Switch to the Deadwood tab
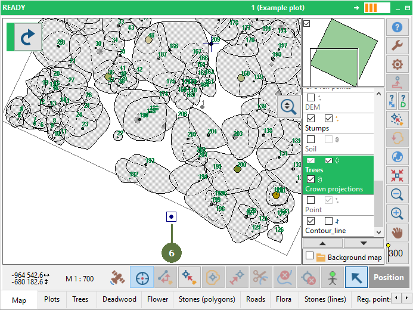Viewport: 413px width, 310px height. point(119,299)
